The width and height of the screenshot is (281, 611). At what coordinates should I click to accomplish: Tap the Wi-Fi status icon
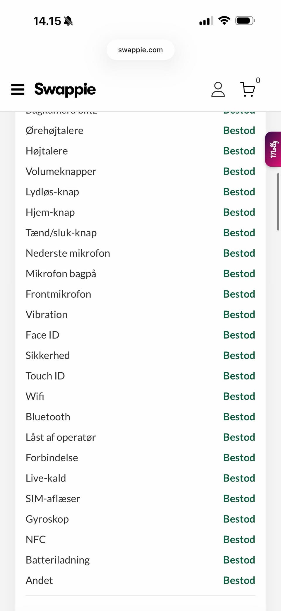click(x=224, y=21)
